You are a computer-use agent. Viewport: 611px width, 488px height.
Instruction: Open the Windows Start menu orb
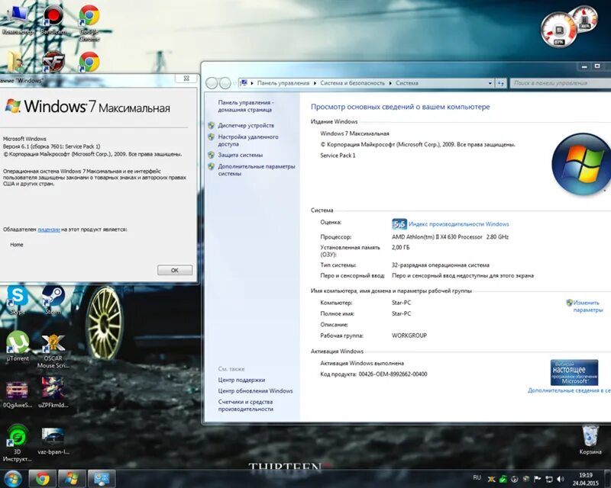(13, 478)
